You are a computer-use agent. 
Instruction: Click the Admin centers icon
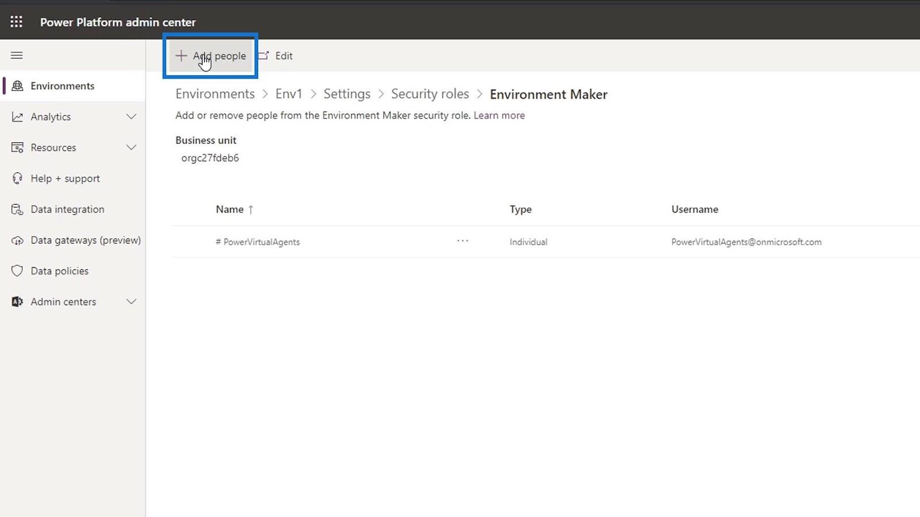pos(17,302)
